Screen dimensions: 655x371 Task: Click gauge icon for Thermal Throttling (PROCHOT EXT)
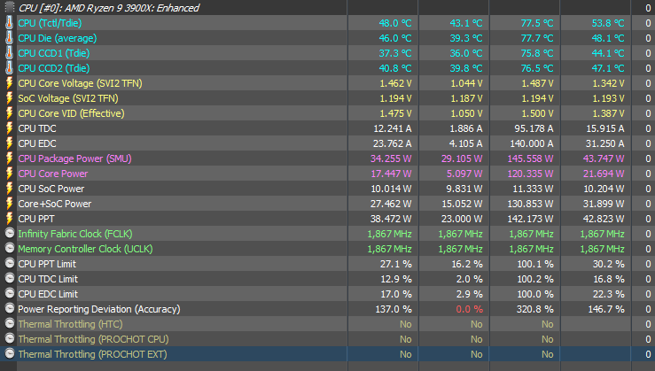pos(9,353)
